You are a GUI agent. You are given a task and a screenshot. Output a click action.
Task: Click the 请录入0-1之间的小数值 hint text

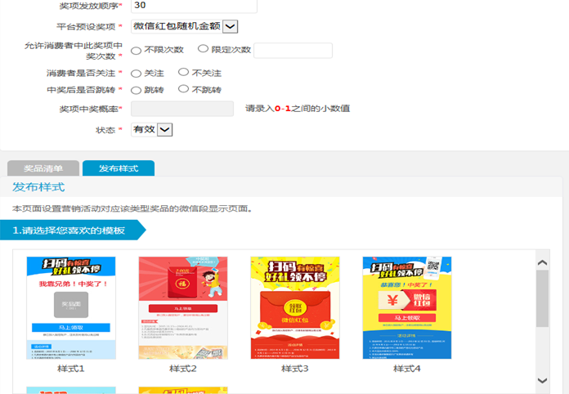coord(298,109)
